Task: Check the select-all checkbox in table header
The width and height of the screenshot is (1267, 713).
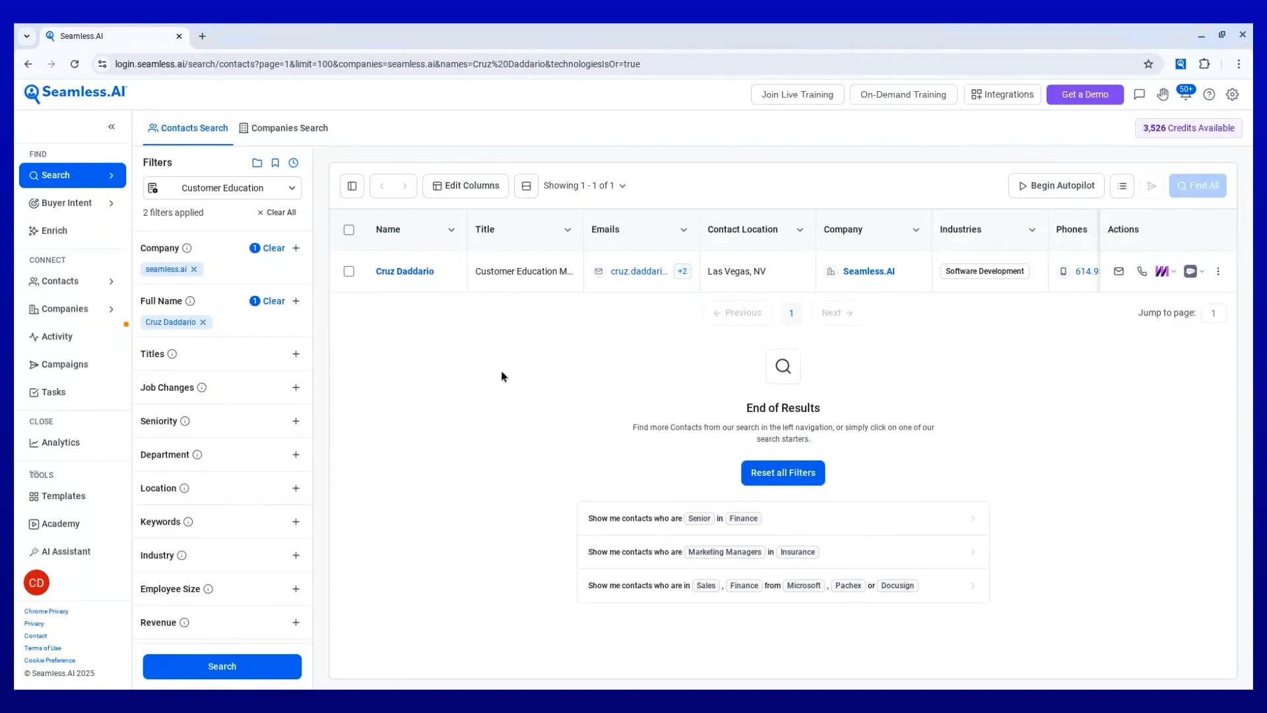Action: click(349, 230)
